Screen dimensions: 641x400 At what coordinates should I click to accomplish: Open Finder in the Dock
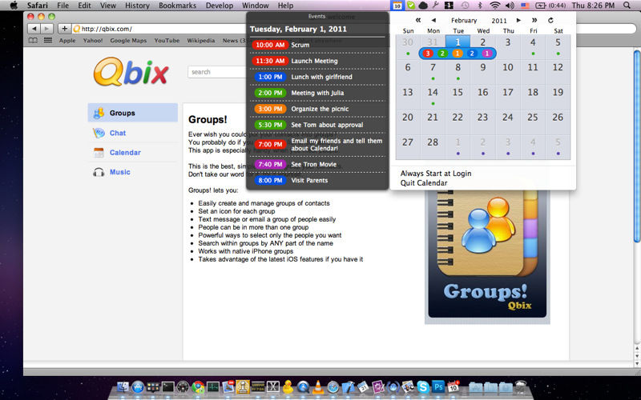click(123, 386)
